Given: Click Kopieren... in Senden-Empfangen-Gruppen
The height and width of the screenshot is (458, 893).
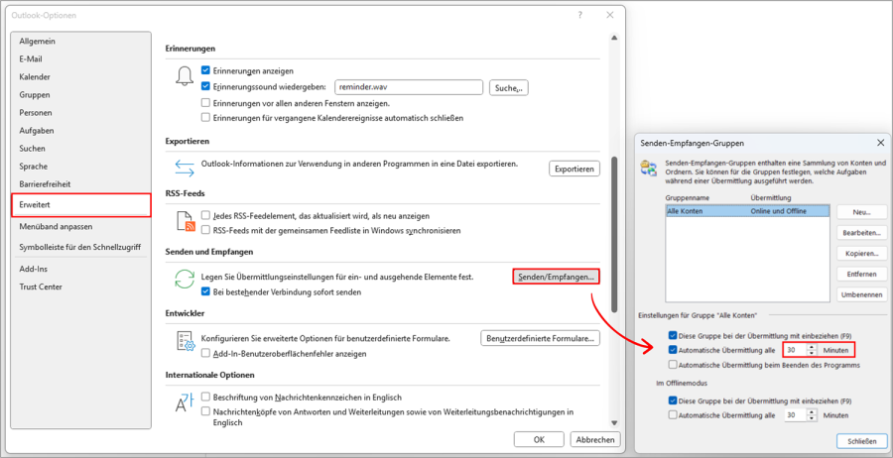Looking at the screenshot, I should pyautogui.click(x=862, y=253).
